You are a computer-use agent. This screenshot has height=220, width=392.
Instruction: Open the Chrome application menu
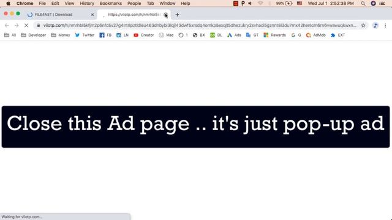24,4
